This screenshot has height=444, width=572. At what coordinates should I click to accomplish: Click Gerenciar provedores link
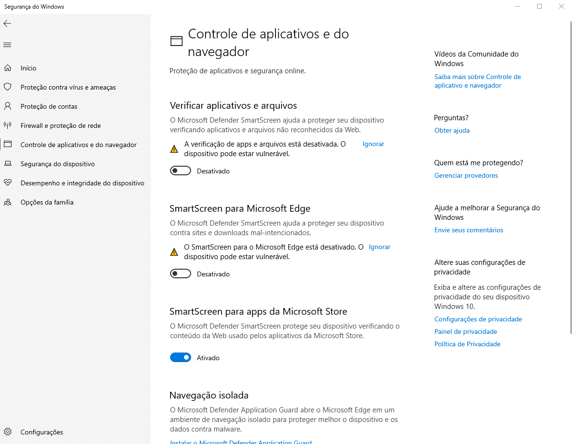(x=466, y=175)
